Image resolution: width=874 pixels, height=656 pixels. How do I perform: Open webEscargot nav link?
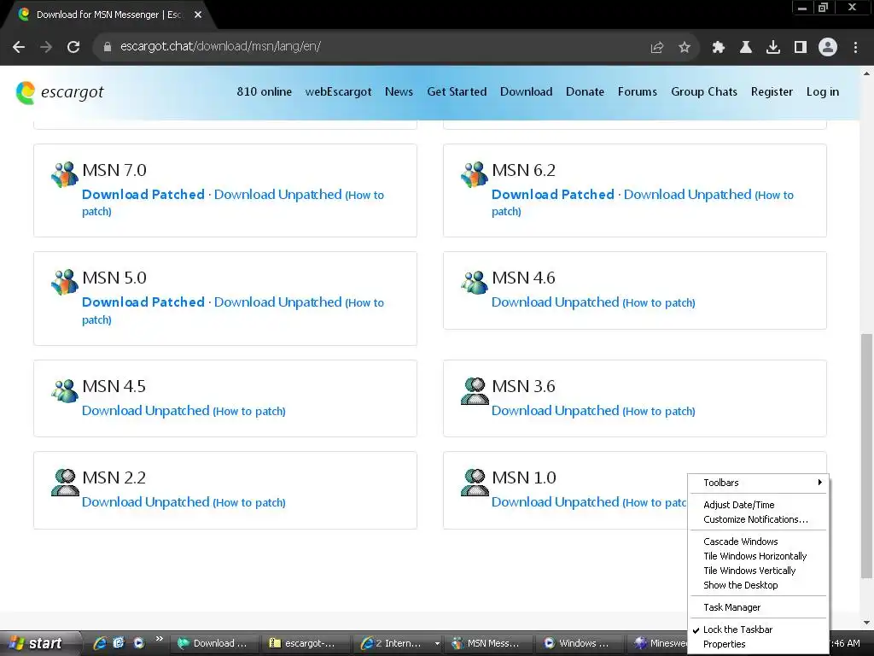point(338,92)
